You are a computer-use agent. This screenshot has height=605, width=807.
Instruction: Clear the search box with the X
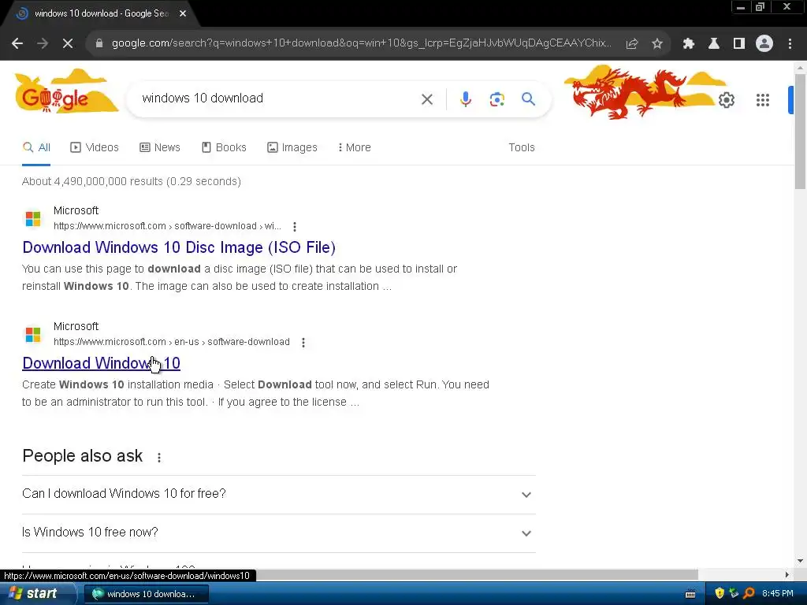coord(427,99)
